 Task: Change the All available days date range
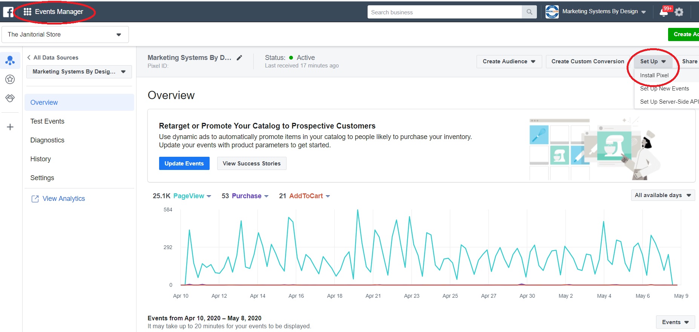pos(663,195)
